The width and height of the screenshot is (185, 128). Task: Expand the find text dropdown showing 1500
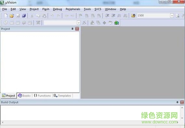172,16
